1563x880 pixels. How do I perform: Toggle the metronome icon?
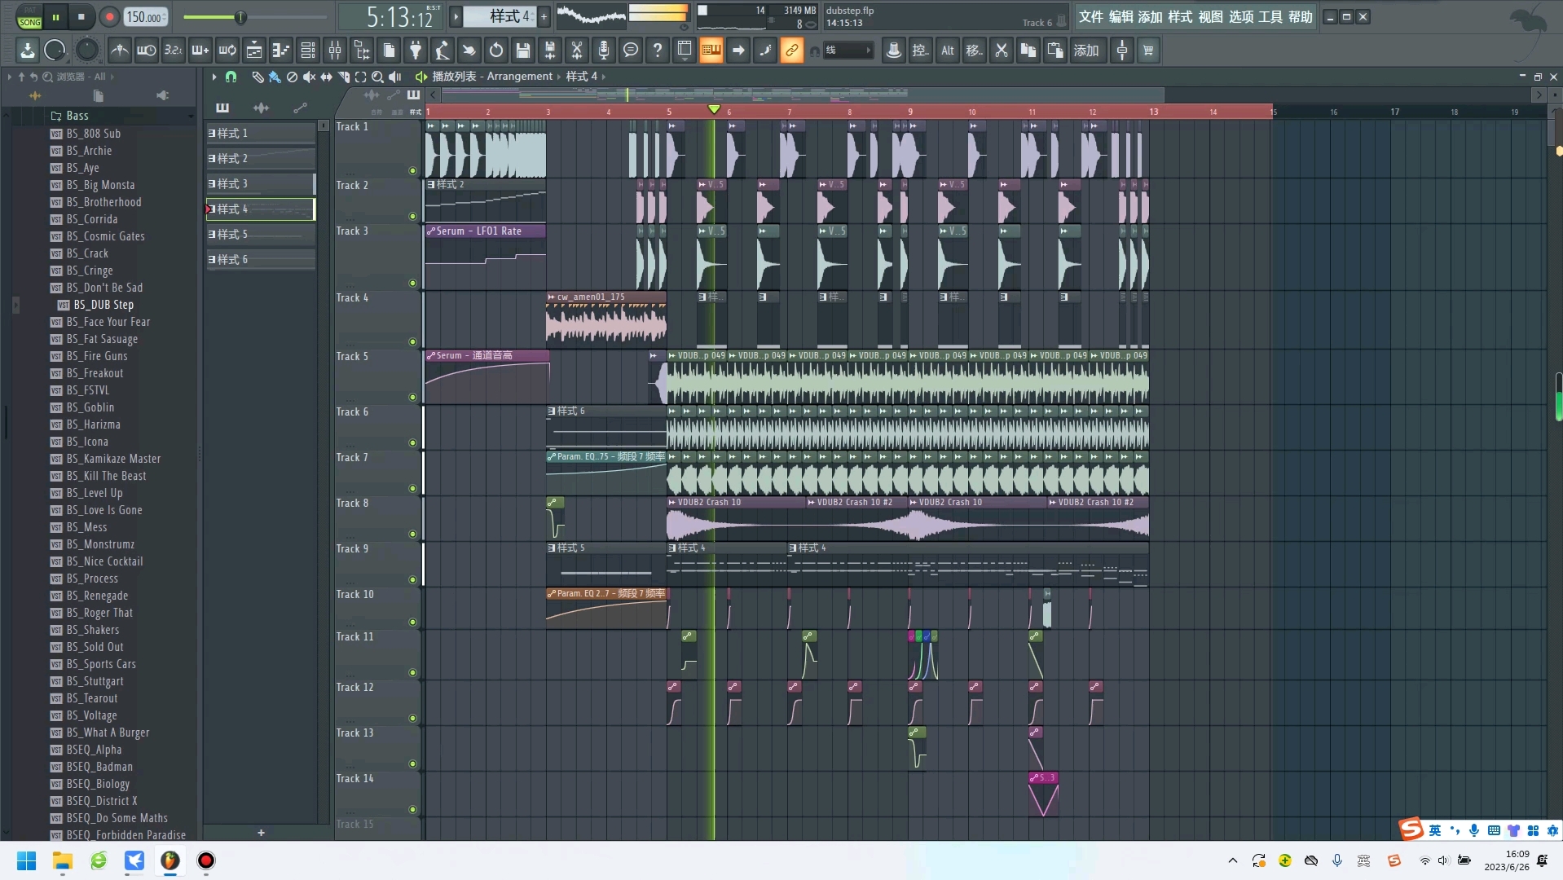tap(120, 51)
